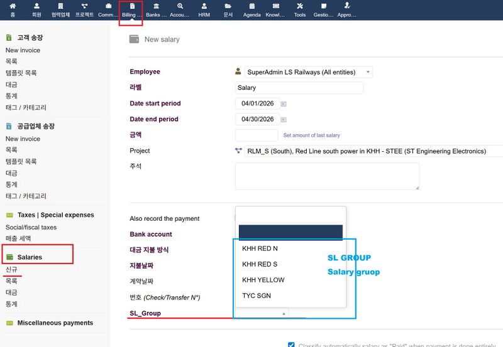
Task: Open 대금 under Salaries
Action: coord(11,292)
